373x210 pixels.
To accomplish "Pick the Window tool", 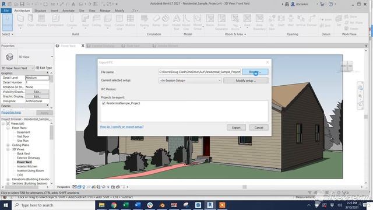I will [41, 21].
